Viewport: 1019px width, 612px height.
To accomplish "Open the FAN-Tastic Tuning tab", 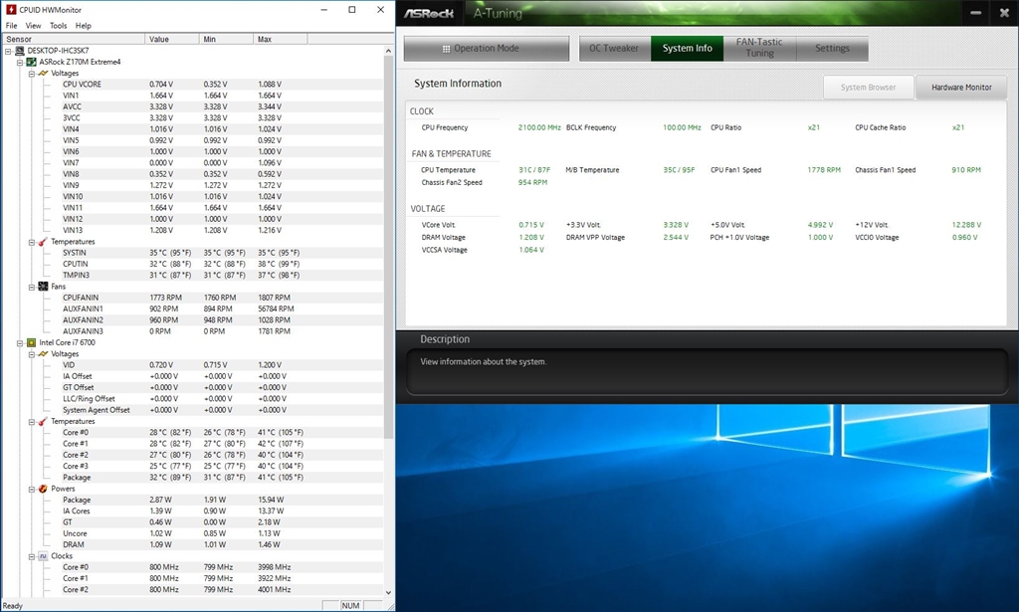I will (759, 48).
